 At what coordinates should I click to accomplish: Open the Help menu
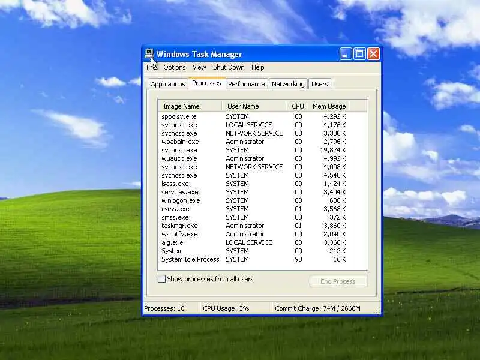coord(258,67)
